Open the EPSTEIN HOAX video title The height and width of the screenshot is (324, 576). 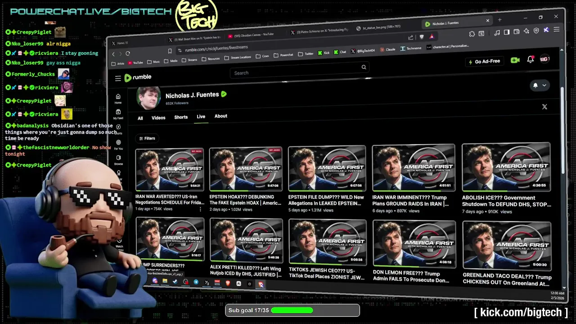(x=245, y=200)
